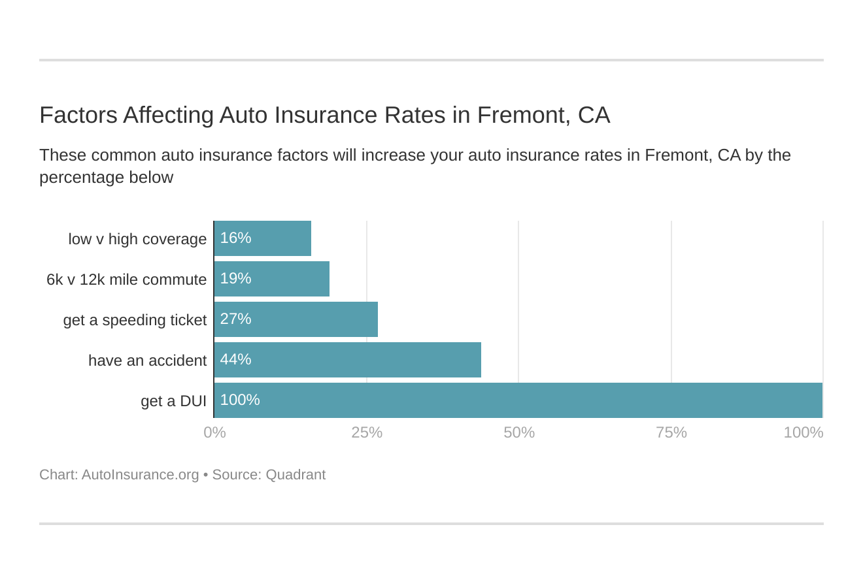The height and width of the screenshot is (576, 863).
Task: Click the 44% value label
Action: (235, 359)
